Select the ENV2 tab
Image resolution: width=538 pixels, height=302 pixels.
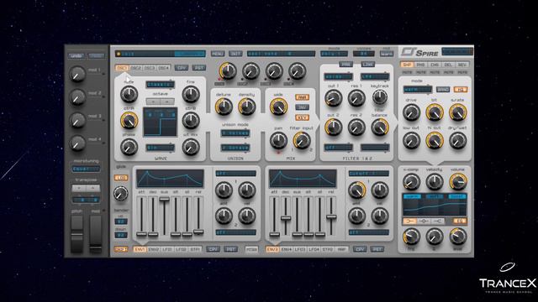click(154, 249)
